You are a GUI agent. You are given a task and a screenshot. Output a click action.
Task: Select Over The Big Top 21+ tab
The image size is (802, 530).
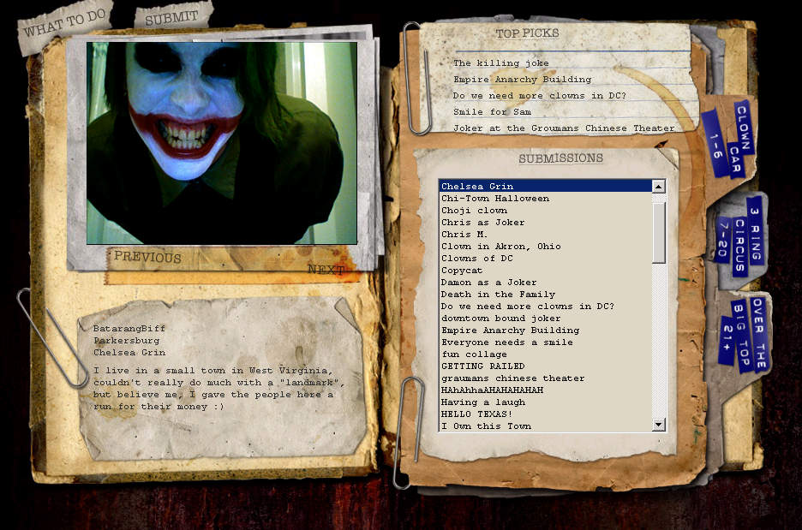[x=745, y=334]
